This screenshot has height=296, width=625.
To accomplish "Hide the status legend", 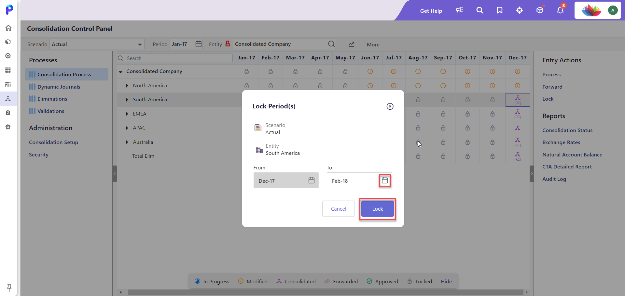I will point(446,281).
